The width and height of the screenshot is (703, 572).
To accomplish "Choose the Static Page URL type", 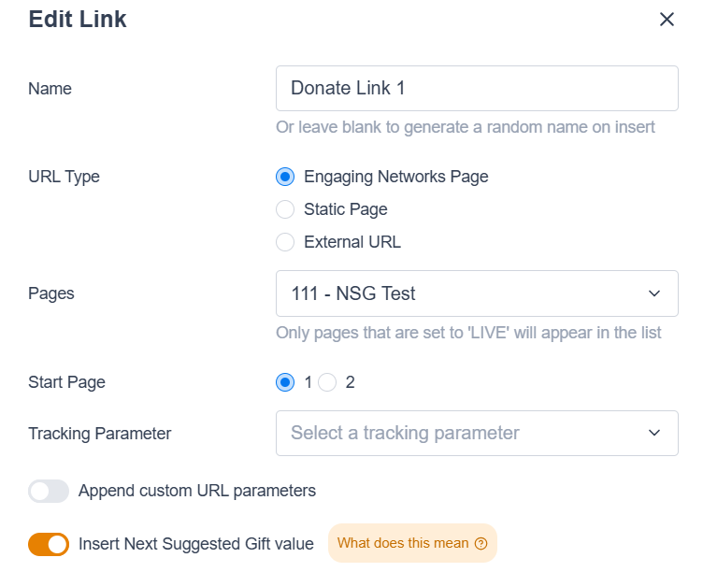I will click(286, 209).
